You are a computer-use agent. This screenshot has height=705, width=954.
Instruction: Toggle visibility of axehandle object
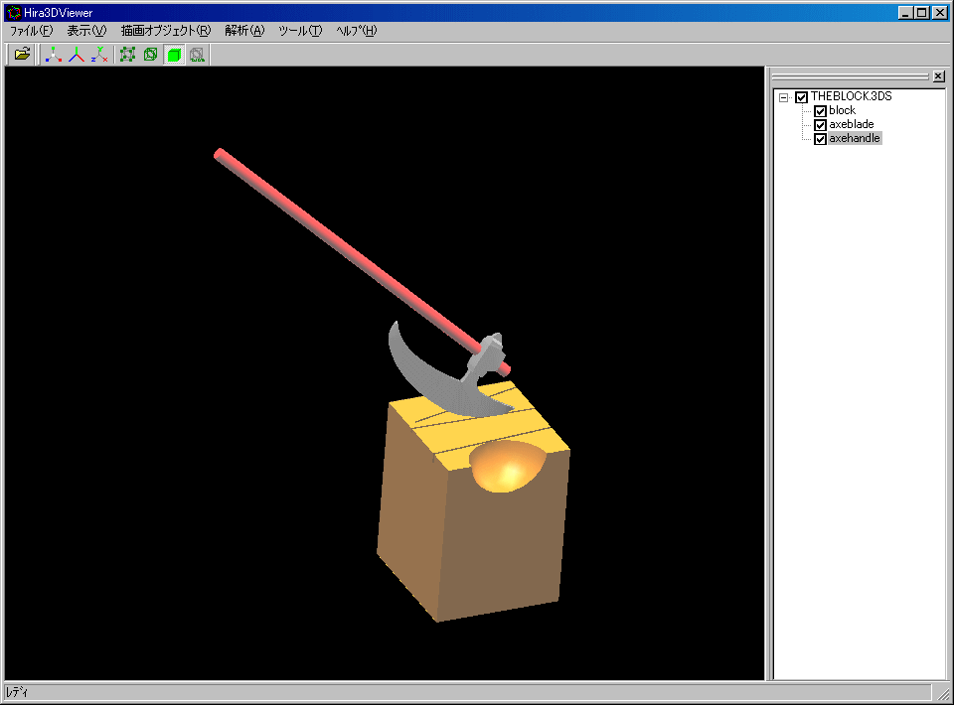pos(820,139)
